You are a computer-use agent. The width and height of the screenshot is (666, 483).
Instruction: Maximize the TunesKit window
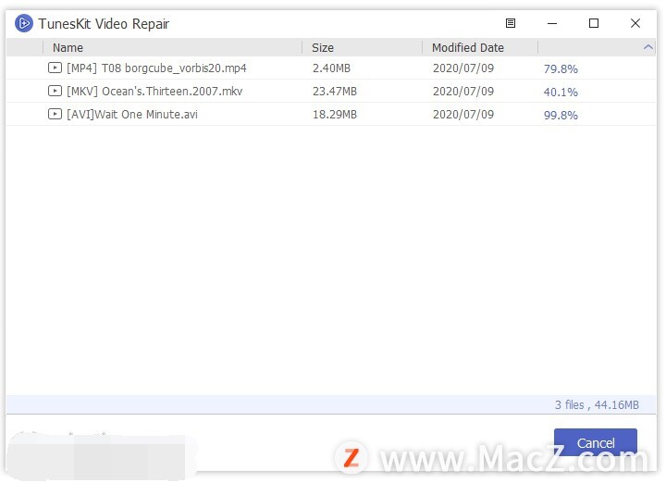pyautogui.click(x=593, y=23)
